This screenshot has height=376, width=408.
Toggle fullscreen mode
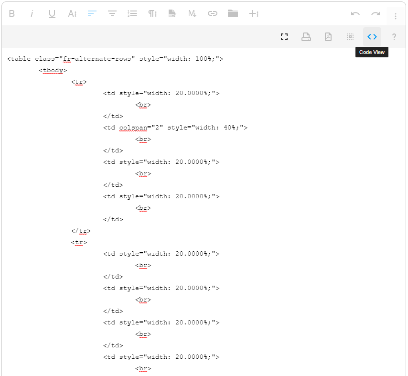[284, 37]
